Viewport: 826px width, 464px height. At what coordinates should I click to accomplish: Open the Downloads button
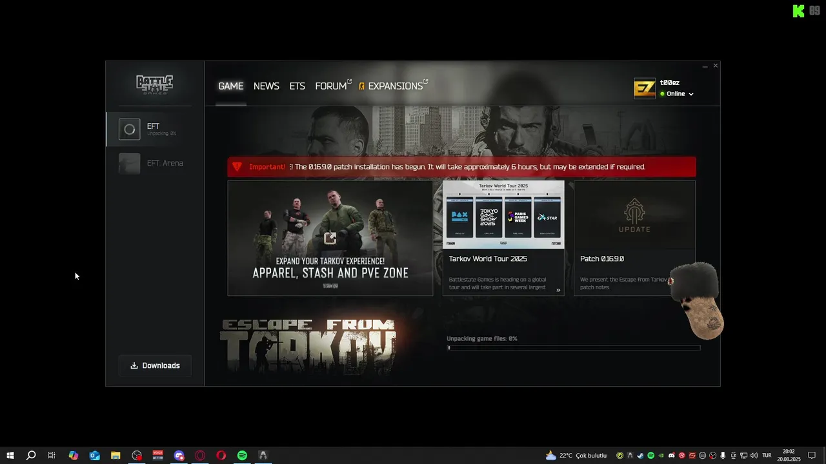coord(155,365)
